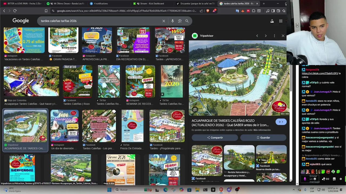This screenshot has width=346, height=194.
Task: Open the Más información link
Action: 262,130
